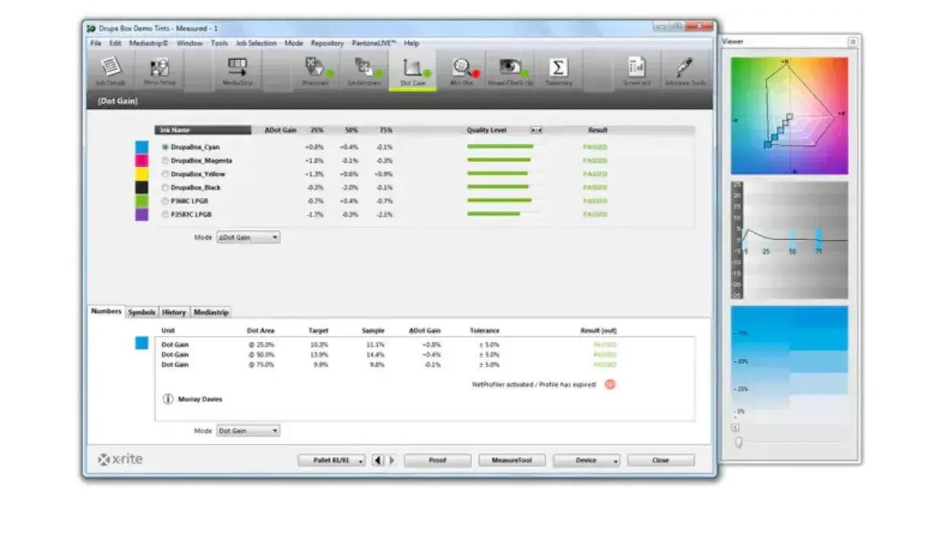Screen dimensions: 948x540
Task: Open the Visual Check Up tool
Action: pyautogui.click(x=511, y=70)
